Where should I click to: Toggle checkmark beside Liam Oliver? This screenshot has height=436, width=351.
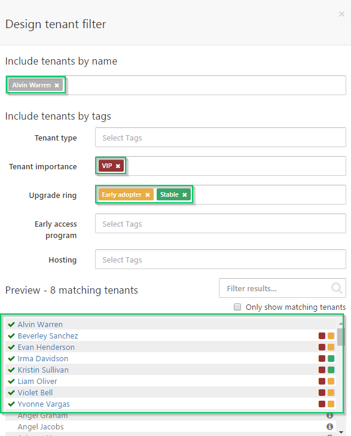click(x=11, y=381)
